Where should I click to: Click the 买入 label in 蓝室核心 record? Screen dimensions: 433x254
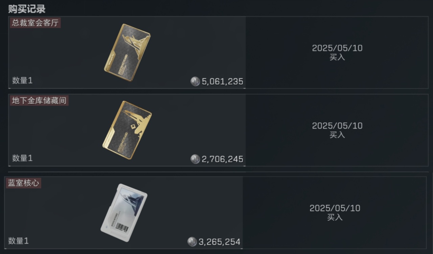pos(335,217)
